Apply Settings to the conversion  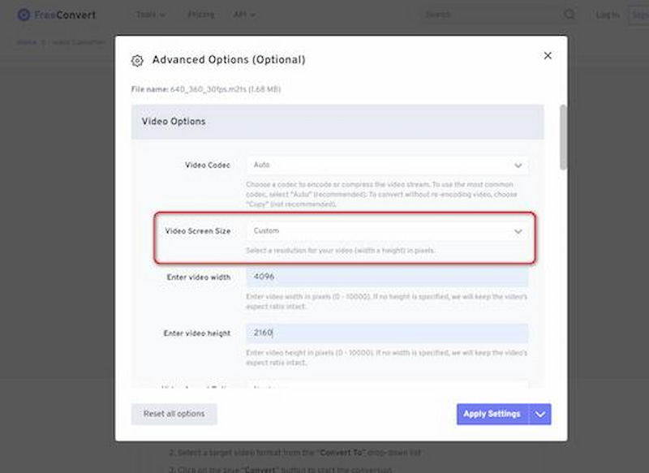pyautogui.click(x=492, y=414)
